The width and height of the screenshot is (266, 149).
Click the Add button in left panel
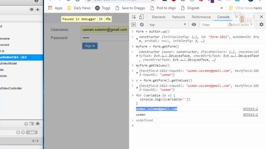(32, 132)
